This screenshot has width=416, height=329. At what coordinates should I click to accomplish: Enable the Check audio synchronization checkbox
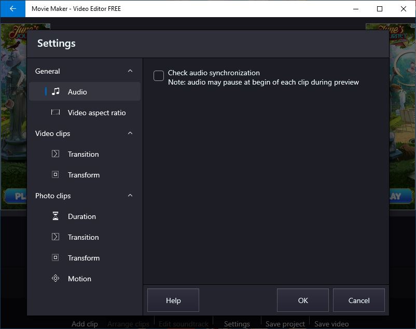[x=159, y=76]
